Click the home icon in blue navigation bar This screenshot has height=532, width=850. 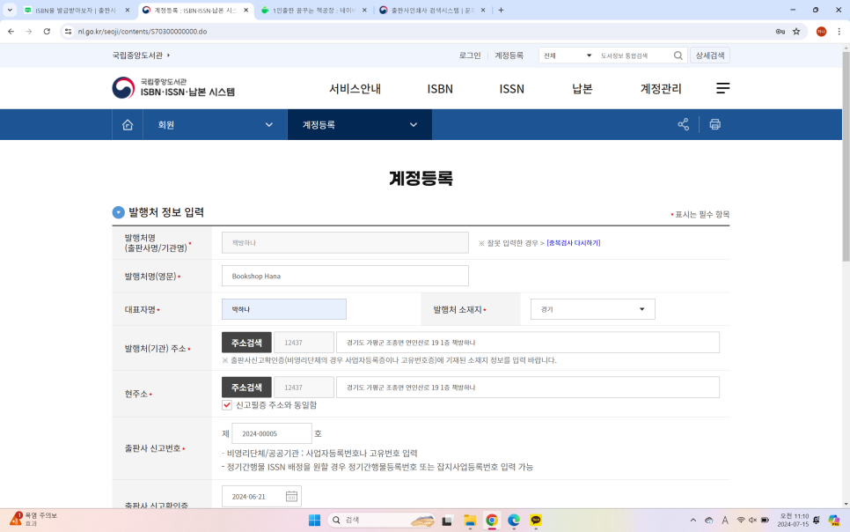pos(128,125)
